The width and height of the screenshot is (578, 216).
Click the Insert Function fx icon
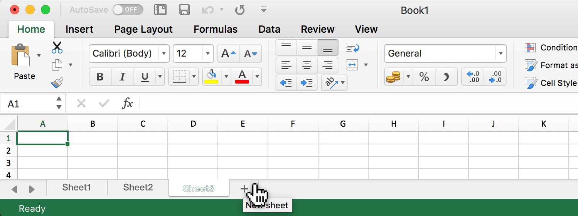pyautogui.click(x=127, y=103)
